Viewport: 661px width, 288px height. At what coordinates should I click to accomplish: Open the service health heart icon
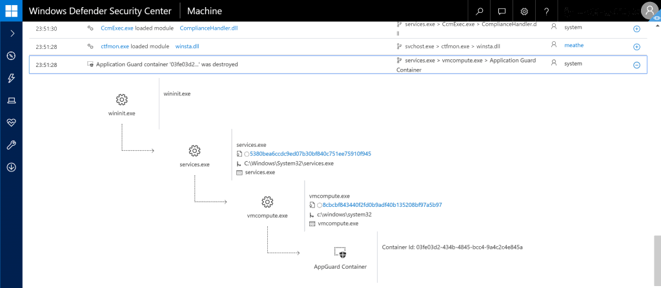12,122
